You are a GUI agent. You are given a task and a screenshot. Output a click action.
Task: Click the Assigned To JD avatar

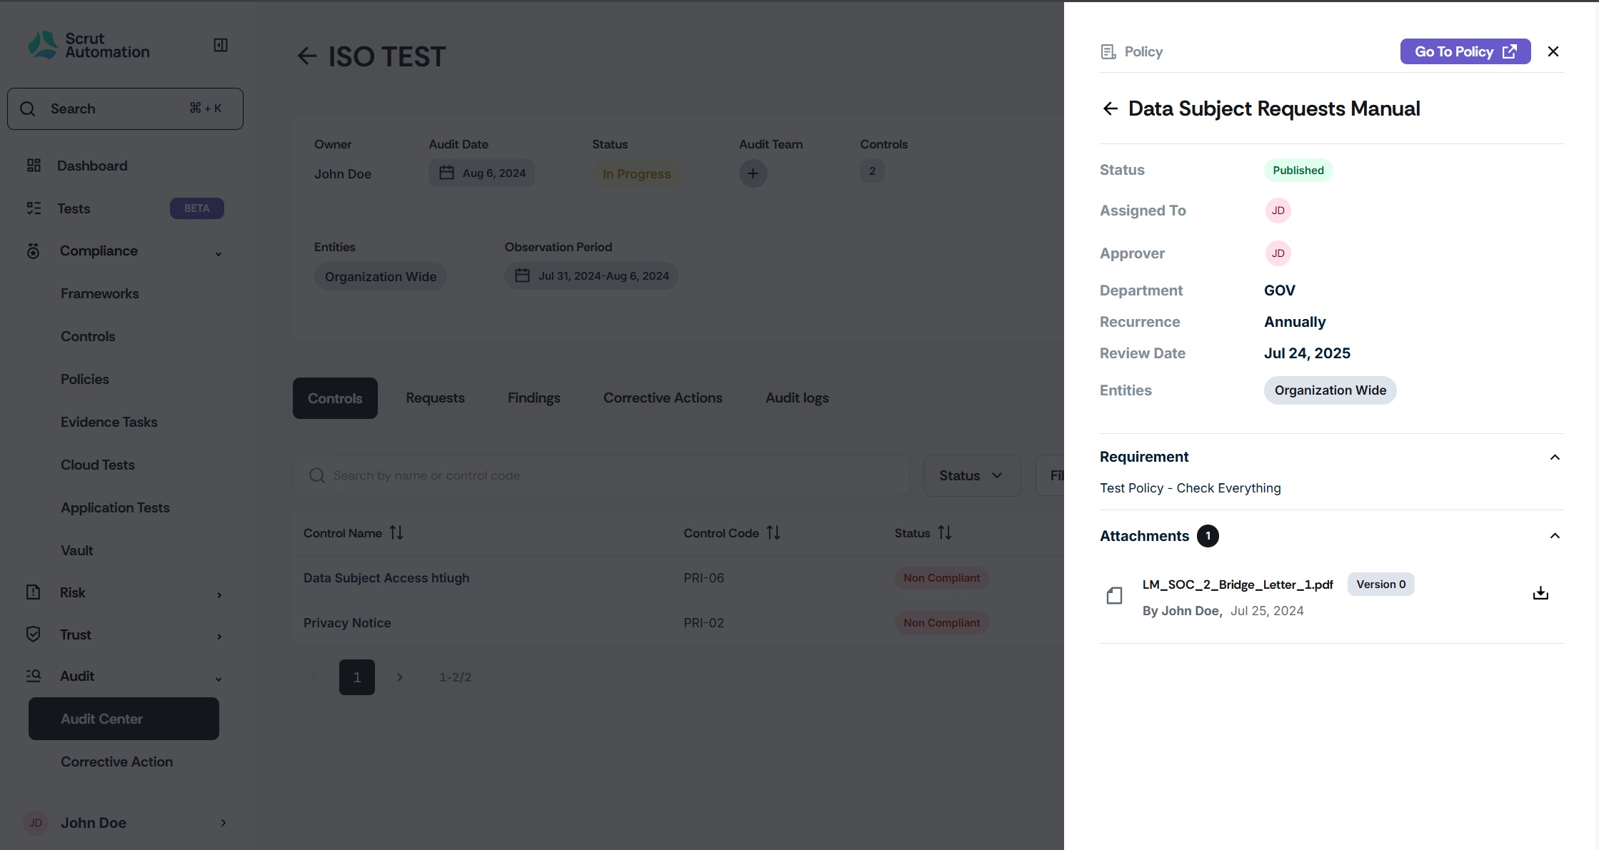click(1278, 211)
